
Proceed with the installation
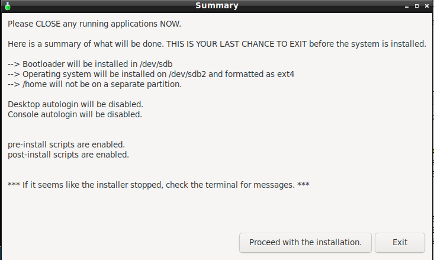pos(306,243)
